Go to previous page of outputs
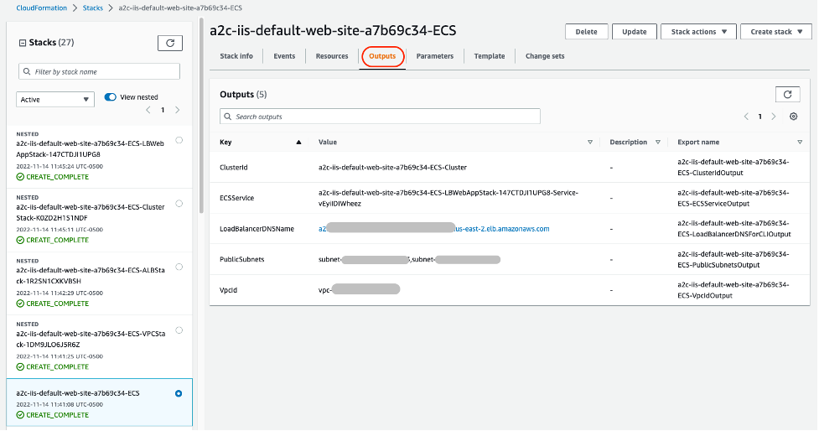Image resolution: width=819 pixels, height=431 pixels. coord(746,117)
